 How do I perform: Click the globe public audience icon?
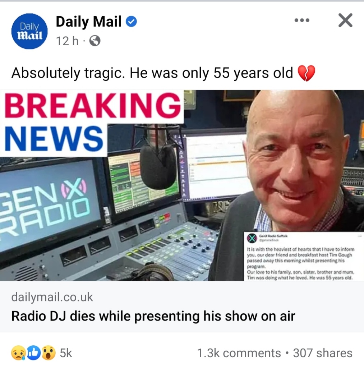coord(95,41)
